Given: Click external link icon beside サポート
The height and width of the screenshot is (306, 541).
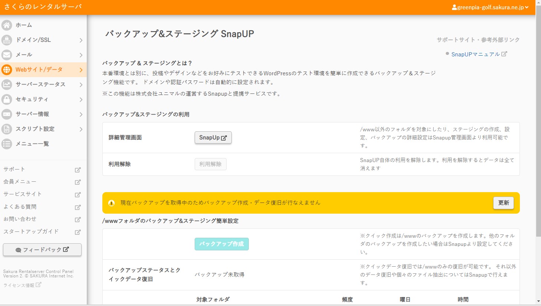Looking at the screenshot, I should 77,170.
